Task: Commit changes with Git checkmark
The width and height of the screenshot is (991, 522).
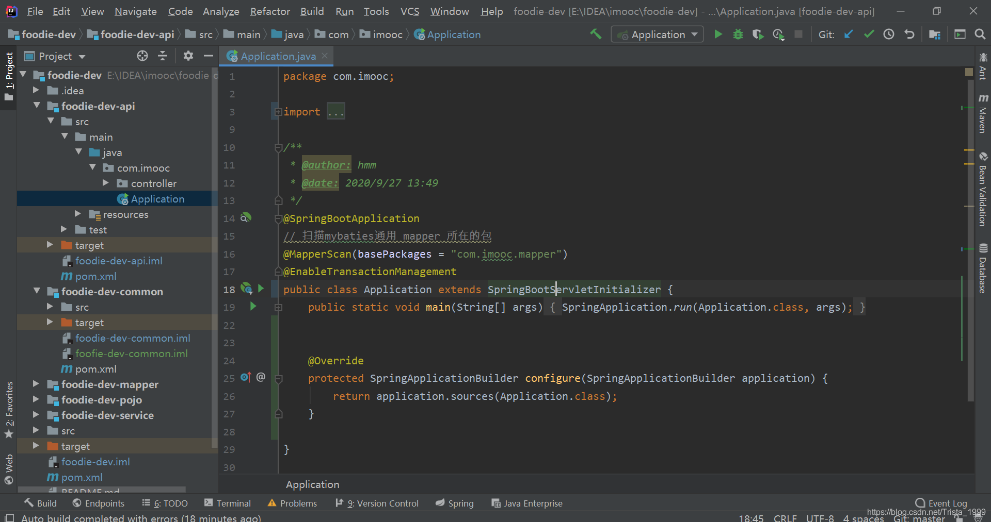Action: coord(869,34)
